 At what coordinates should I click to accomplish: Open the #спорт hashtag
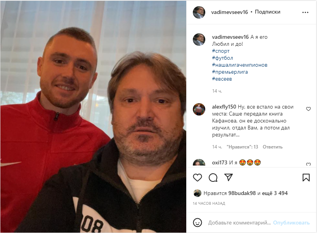[x=220, y=51]
